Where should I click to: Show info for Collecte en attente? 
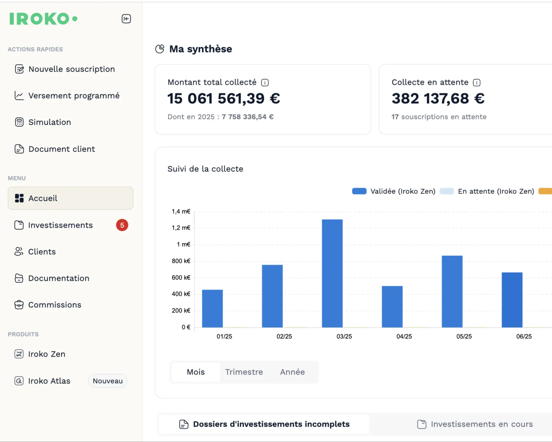[477, 83]
